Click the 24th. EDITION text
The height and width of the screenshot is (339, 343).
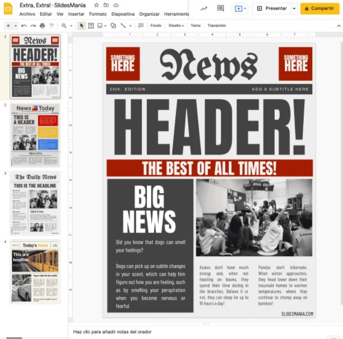pos(128,89)
